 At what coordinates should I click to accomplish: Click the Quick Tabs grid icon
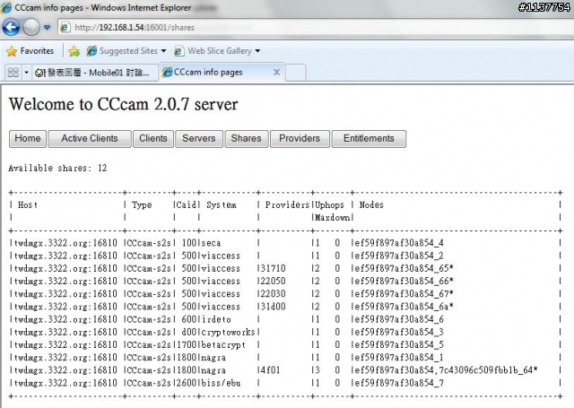pyautogui.click(x=13, y=73)
